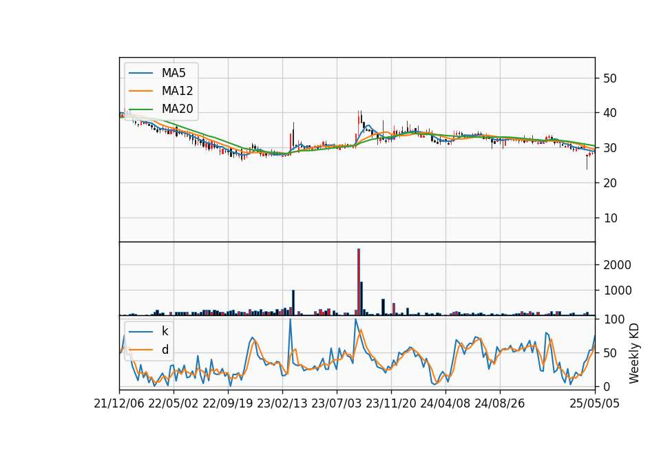Click the 22/09/19 date tick label
This screenshot has width=661, height=475.
pyautogui.click(x=228, y=403)
